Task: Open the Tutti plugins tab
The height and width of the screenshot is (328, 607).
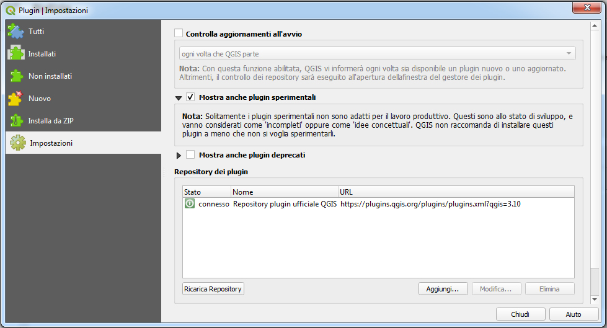Action: click(x=83, y=32)
